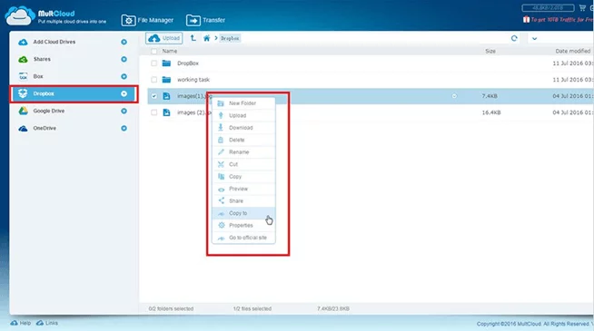This screenshot has width=594, height=331.
Task: Go up one folder level arrow
Action: point(193,38)
